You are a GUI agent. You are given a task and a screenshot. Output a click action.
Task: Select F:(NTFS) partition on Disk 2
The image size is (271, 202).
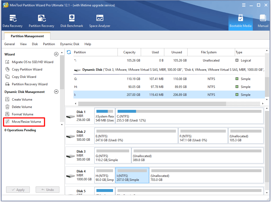tap(203, 136)
